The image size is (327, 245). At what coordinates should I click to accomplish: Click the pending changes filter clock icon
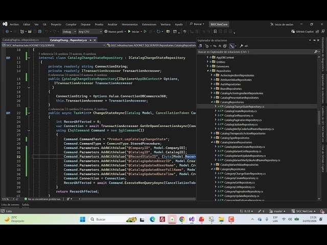207,46
